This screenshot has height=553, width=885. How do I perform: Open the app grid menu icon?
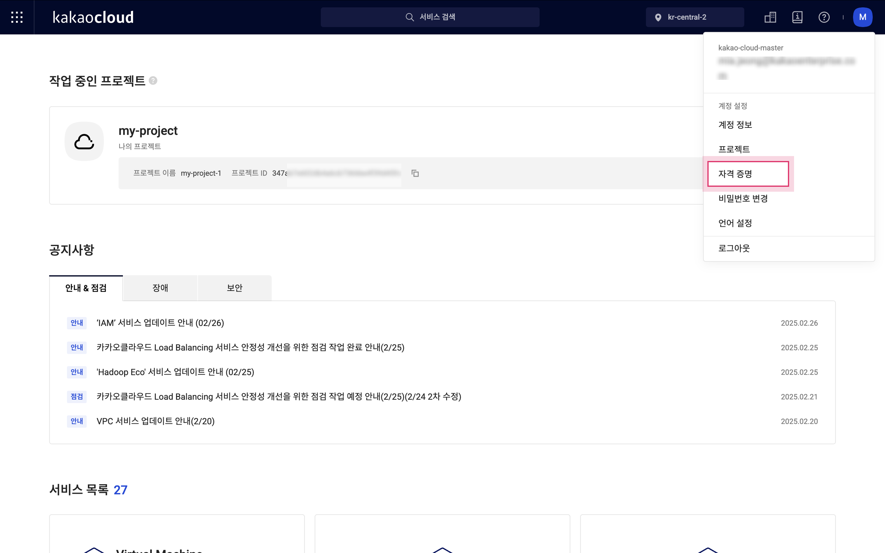(17, 17)
